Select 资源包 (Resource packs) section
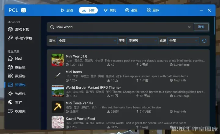Viewport: 220px width, 134px height. point(17,85)
